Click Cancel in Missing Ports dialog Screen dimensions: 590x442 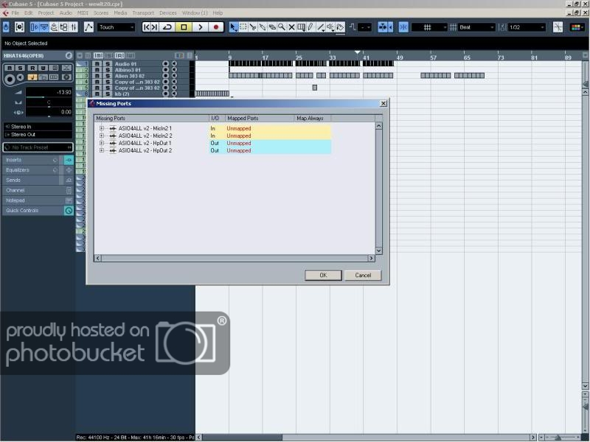tap(363, 275)
